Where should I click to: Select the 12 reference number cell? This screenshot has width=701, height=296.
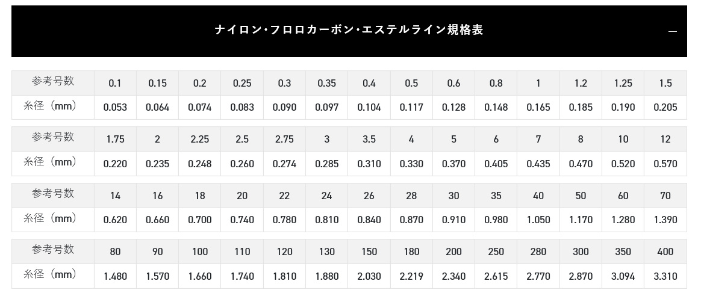tap(665, 140)
